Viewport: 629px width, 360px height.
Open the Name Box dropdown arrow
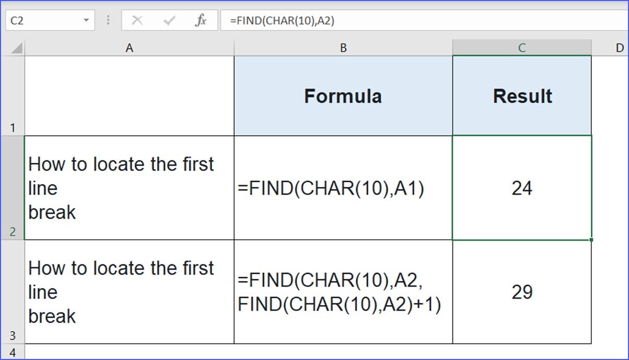point(86,20)
